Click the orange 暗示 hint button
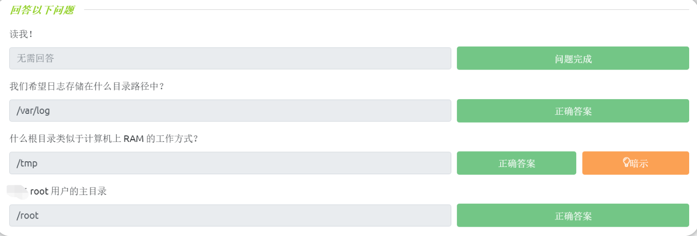Image resolution: width=697 pixels, height=236 pixels. tap(636, 163)
